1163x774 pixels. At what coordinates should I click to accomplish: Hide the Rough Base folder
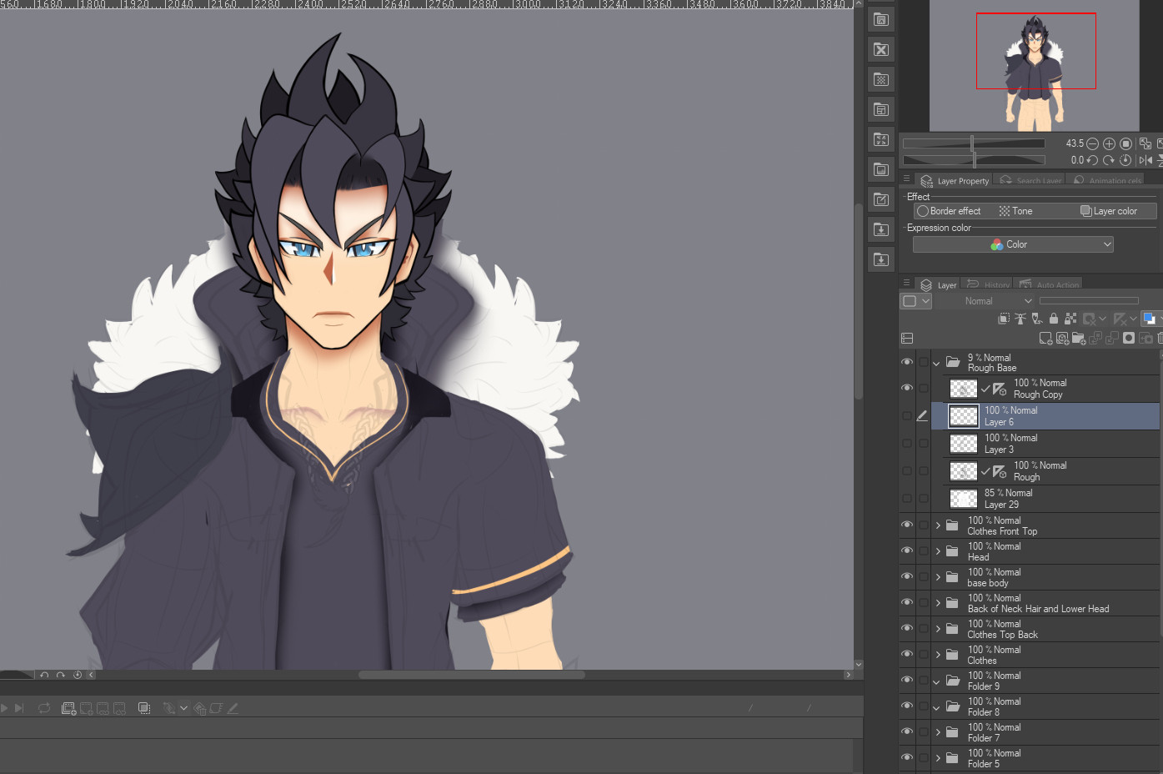(x=907, y=362)
